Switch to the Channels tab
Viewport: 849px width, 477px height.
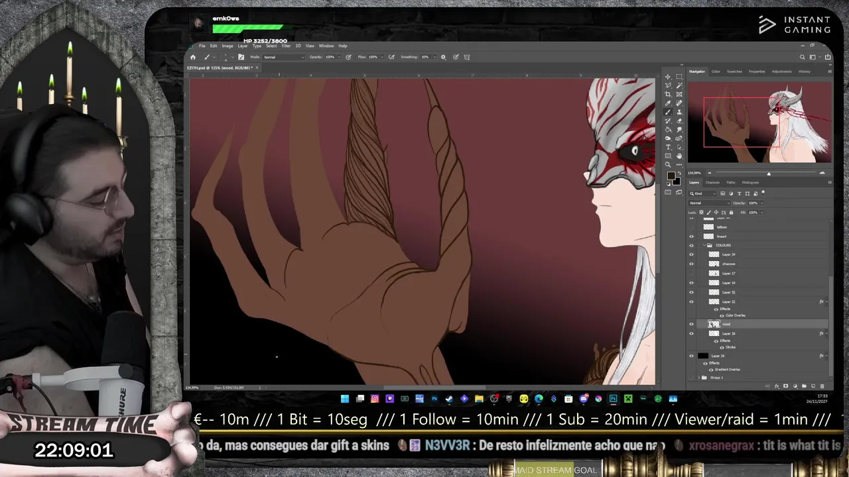click(x=712, y=182)
